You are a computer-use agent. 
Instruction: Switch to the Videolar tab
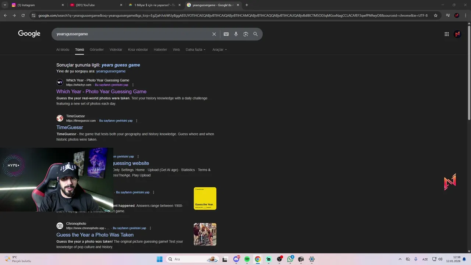(x=116, y=50)
